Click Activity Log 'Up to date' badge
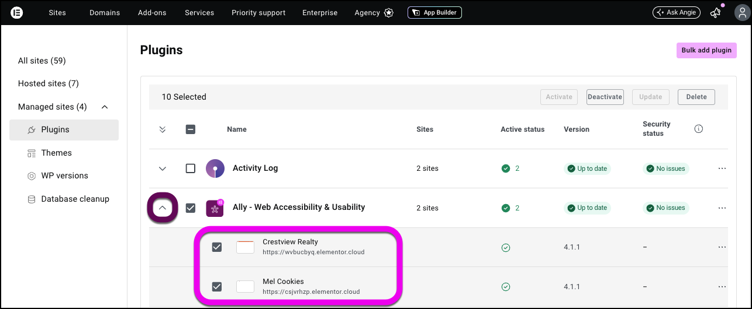The height and width of the screenshot is (309, 752). pos(587,168)
